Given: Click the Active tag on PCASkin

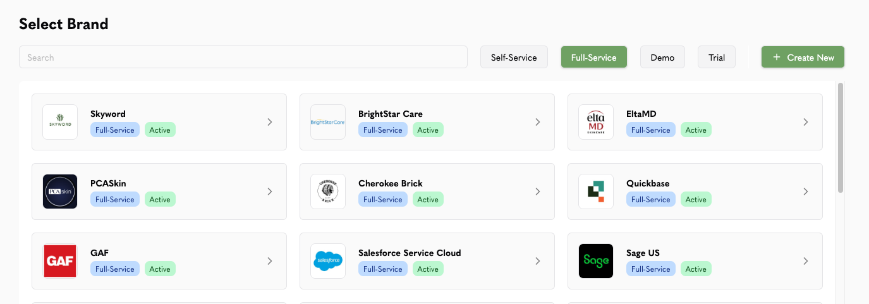Looking at the screenshot, I should point(160,200).
